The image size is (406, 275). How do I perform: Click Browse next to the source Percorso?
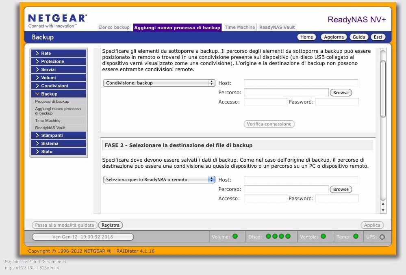click(341, 93)
